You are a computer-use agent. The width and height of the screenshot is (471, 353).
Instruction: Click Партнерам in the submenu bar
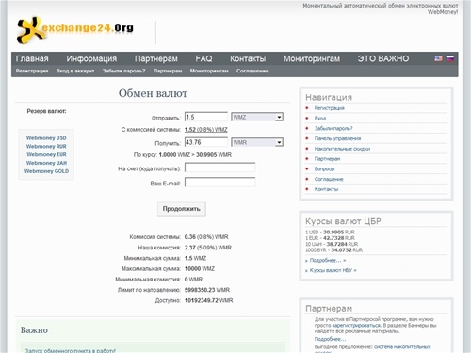coord(168,71)
